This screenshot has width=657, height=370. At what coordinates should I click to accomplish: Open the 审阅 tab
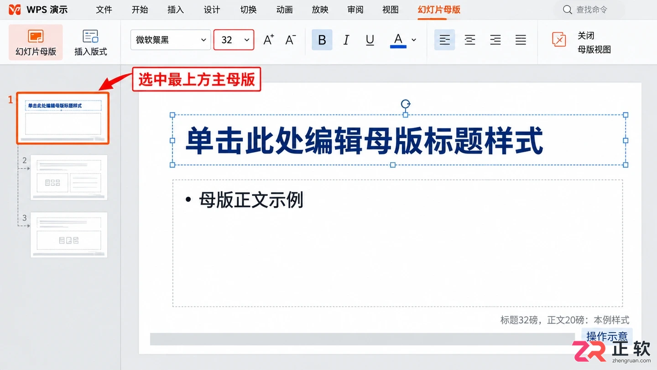pyautogui.click(x=355, y=10)
